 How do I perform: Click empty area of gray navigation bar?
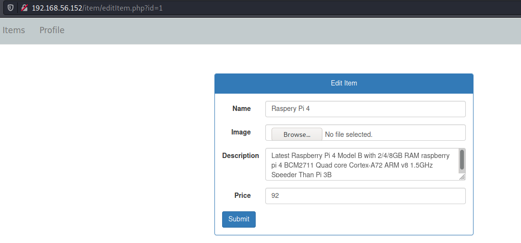coord(288,30)
